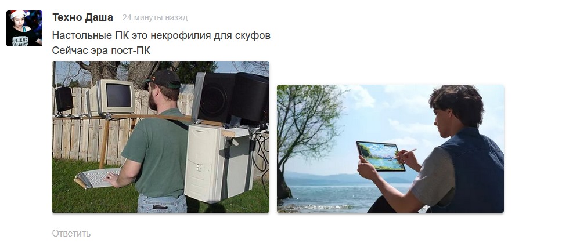Click the large black speaker above the tower

pos(215,98)
